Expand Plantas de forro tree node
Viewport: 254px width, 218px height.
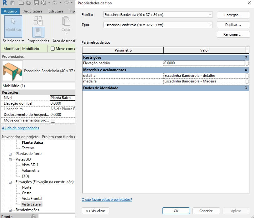coord(10,154)
